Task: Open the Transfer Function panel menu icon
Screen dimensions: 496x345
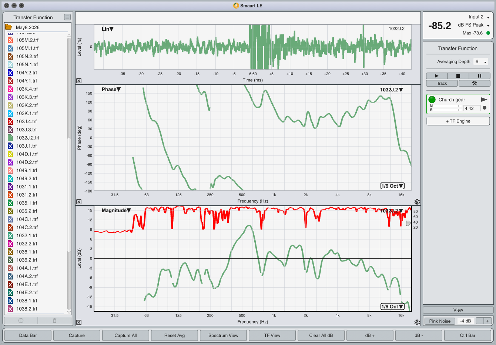Action: pyautogui.click(x=67, y=17)
